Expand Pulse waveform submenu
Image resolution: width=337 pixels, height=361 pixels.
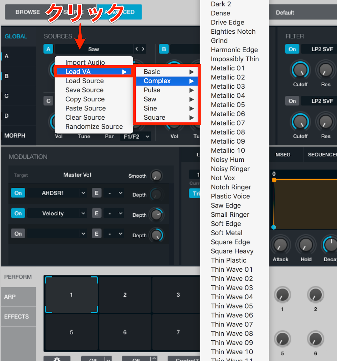[167, 90]
